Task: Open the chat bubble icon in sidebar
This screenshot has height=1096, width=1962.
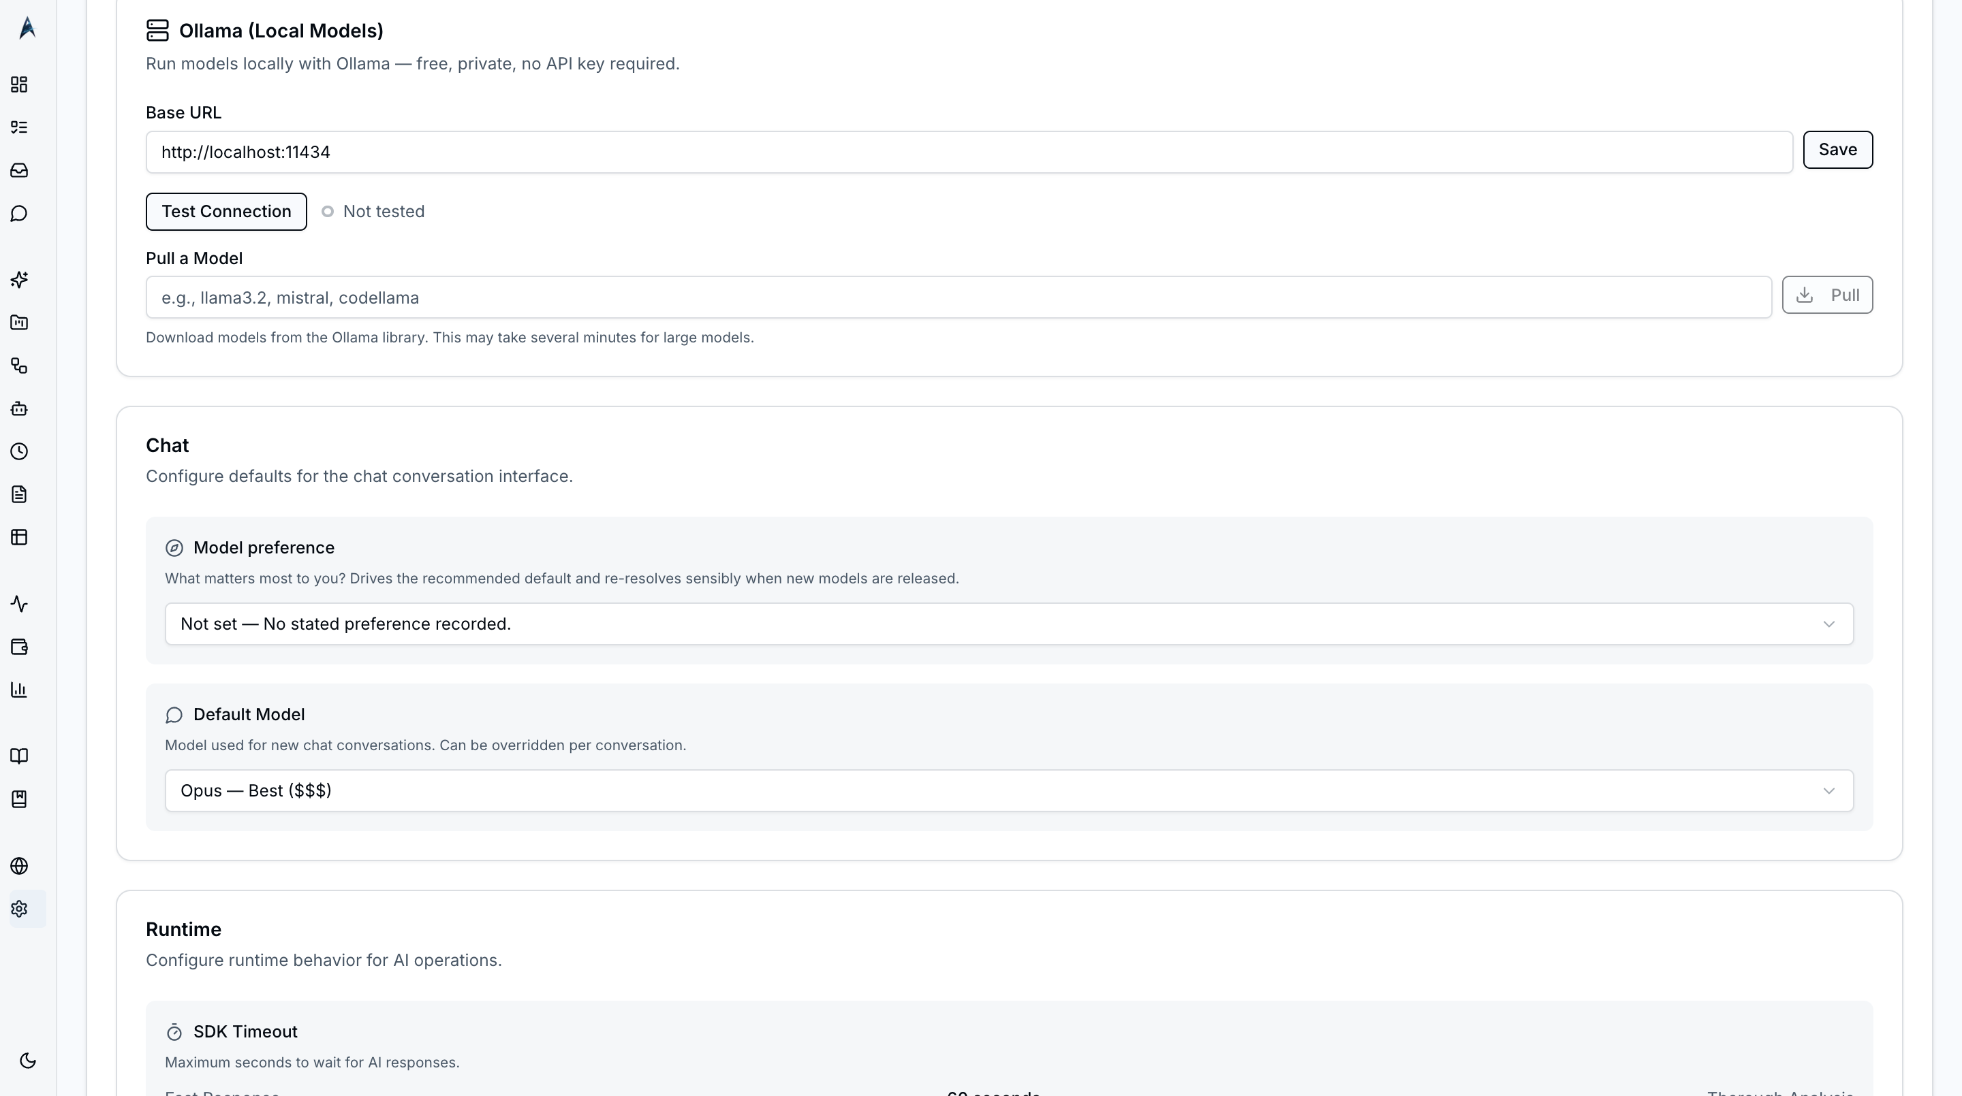Action: point(19,214)
